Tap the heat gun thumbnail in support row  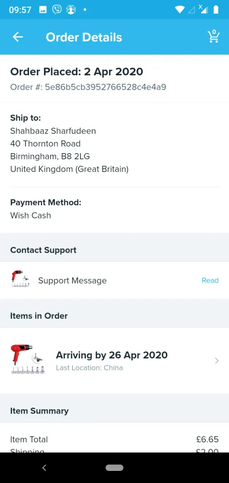(x=20, y=279)
